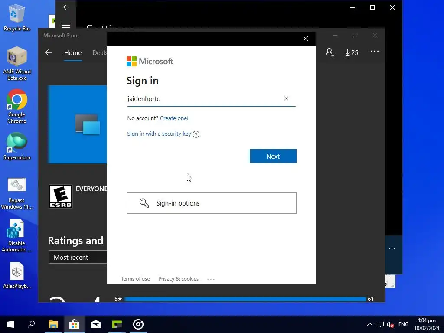The image size is (444, 333).
Task: Click Microsoft Store taskbar icon
Action: pyautogui.click(x=74, y=324)
